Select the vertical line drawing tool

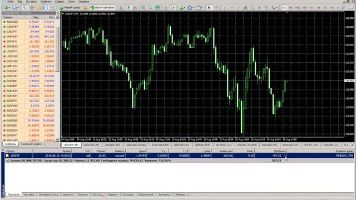225,8
